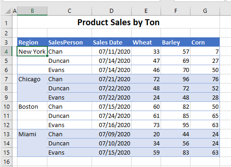Click Corn value 76
This screenshot has width=231, height=167.
coord(205,79)
